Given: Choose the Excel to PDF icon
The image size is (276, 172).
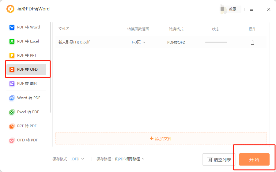Looking at the screenshot, I should [x=12, y=112].
